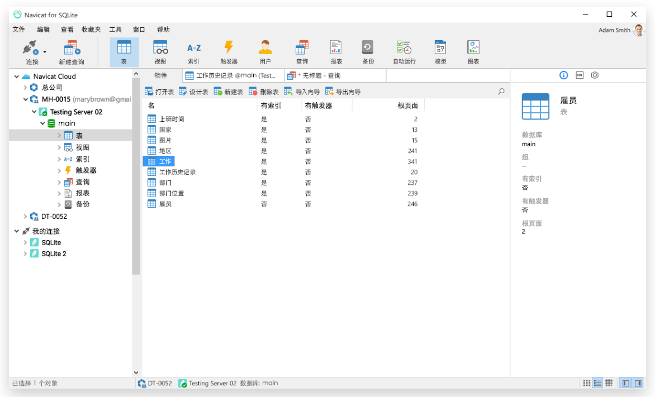Click the Adam Smith account avatar
655x397 pixels.
coord(639,30)
